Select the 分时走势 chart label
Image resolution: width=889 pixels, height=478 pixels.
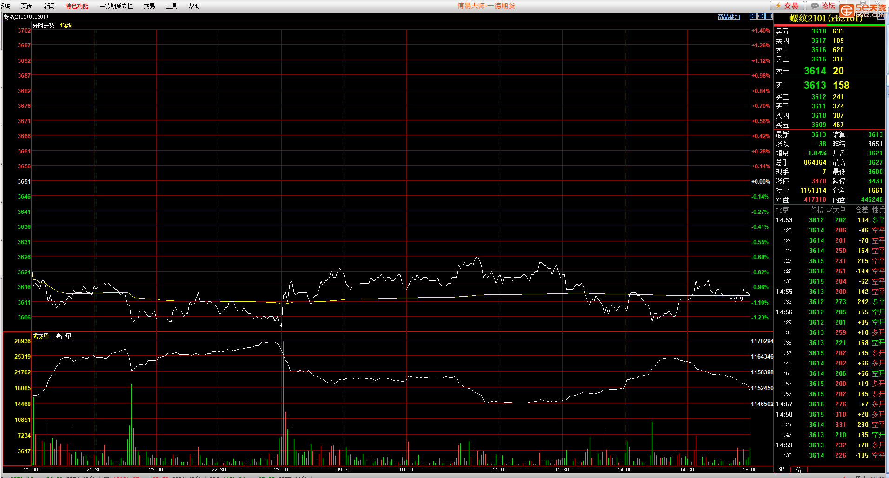tap(43, 26)
